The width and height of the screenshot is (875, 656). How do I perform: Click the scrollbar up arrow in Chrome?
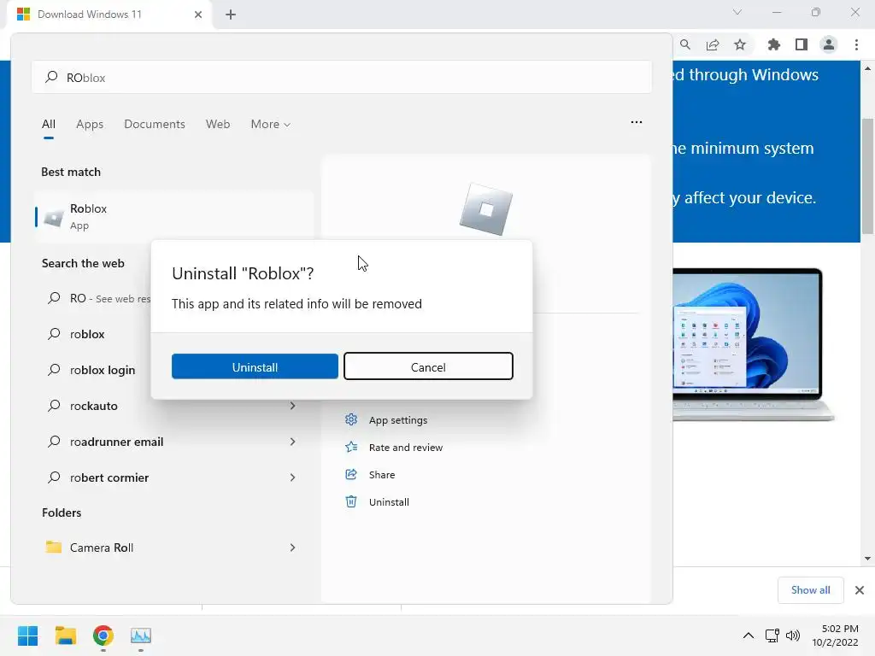click(x=867, y=68)
